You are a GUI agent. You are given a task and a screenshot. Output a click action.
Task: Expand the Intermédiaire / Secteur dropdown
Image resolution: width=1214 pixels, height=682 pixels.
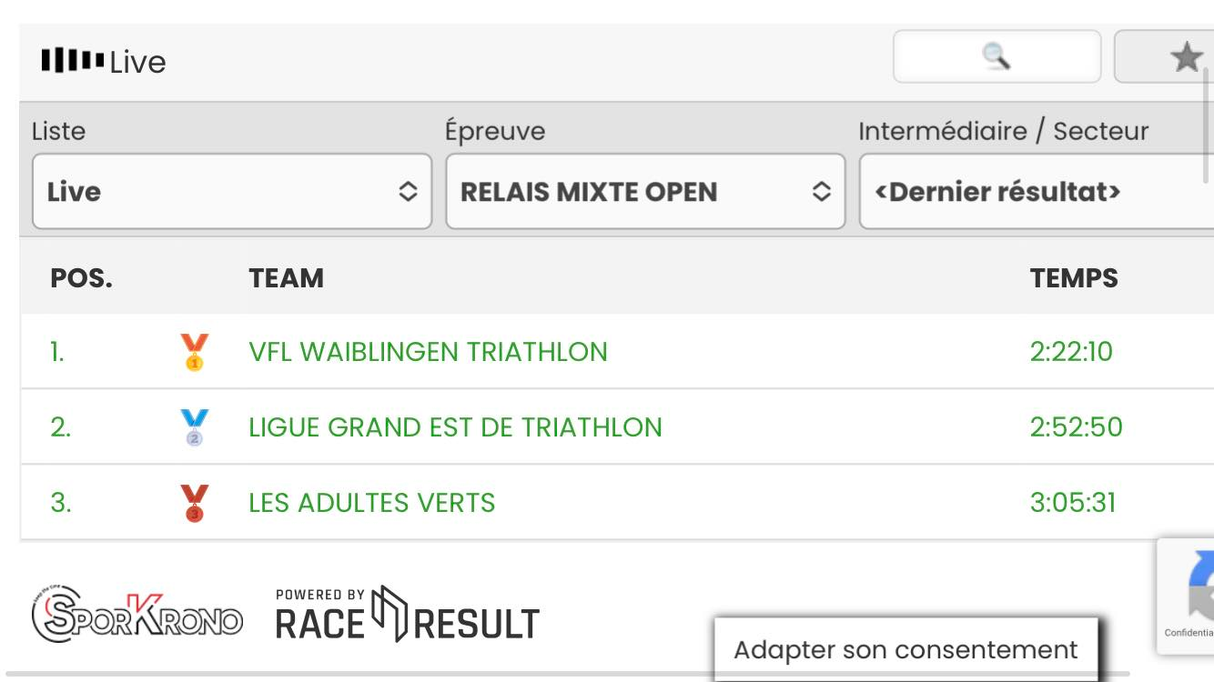pyautogui.click(x=1036, y=192)
